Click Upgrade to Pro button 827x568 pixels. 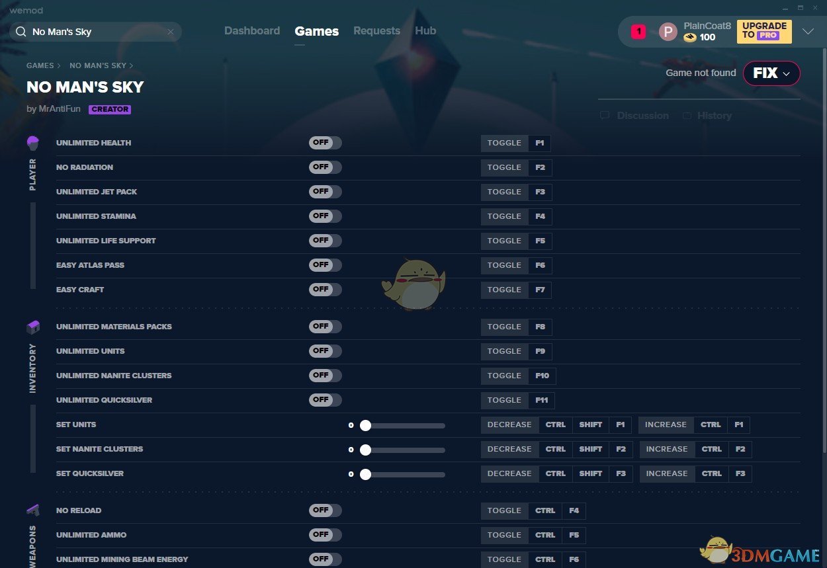pyautogui.click(x=764, y=31)
